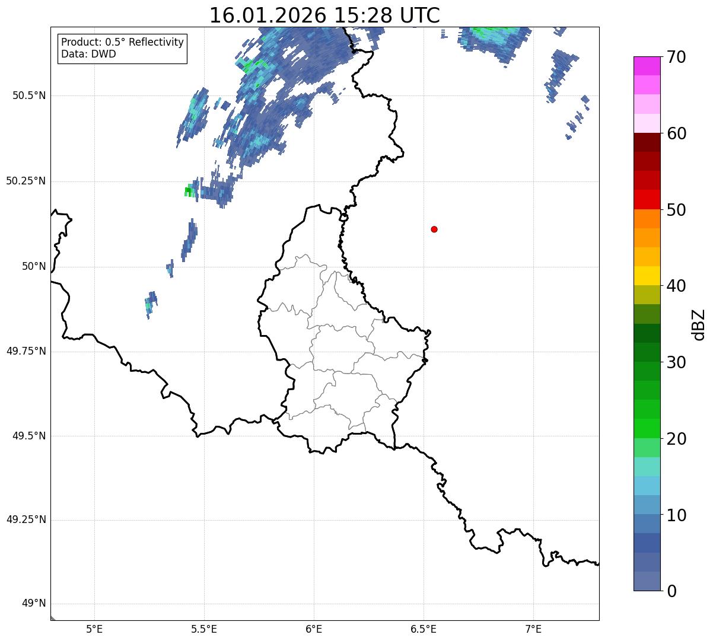
Task: Click the 49.75°N latitude tick label
Action: point(26,352)
